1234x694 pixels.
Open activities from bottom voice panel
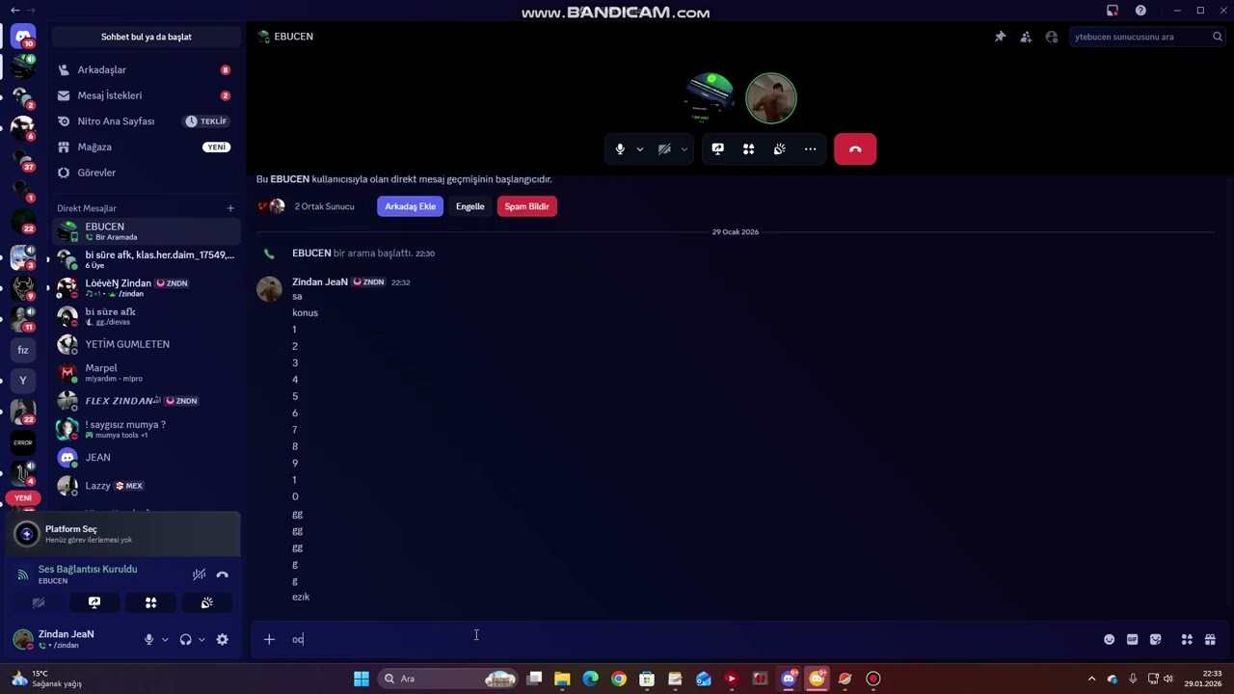150,602
